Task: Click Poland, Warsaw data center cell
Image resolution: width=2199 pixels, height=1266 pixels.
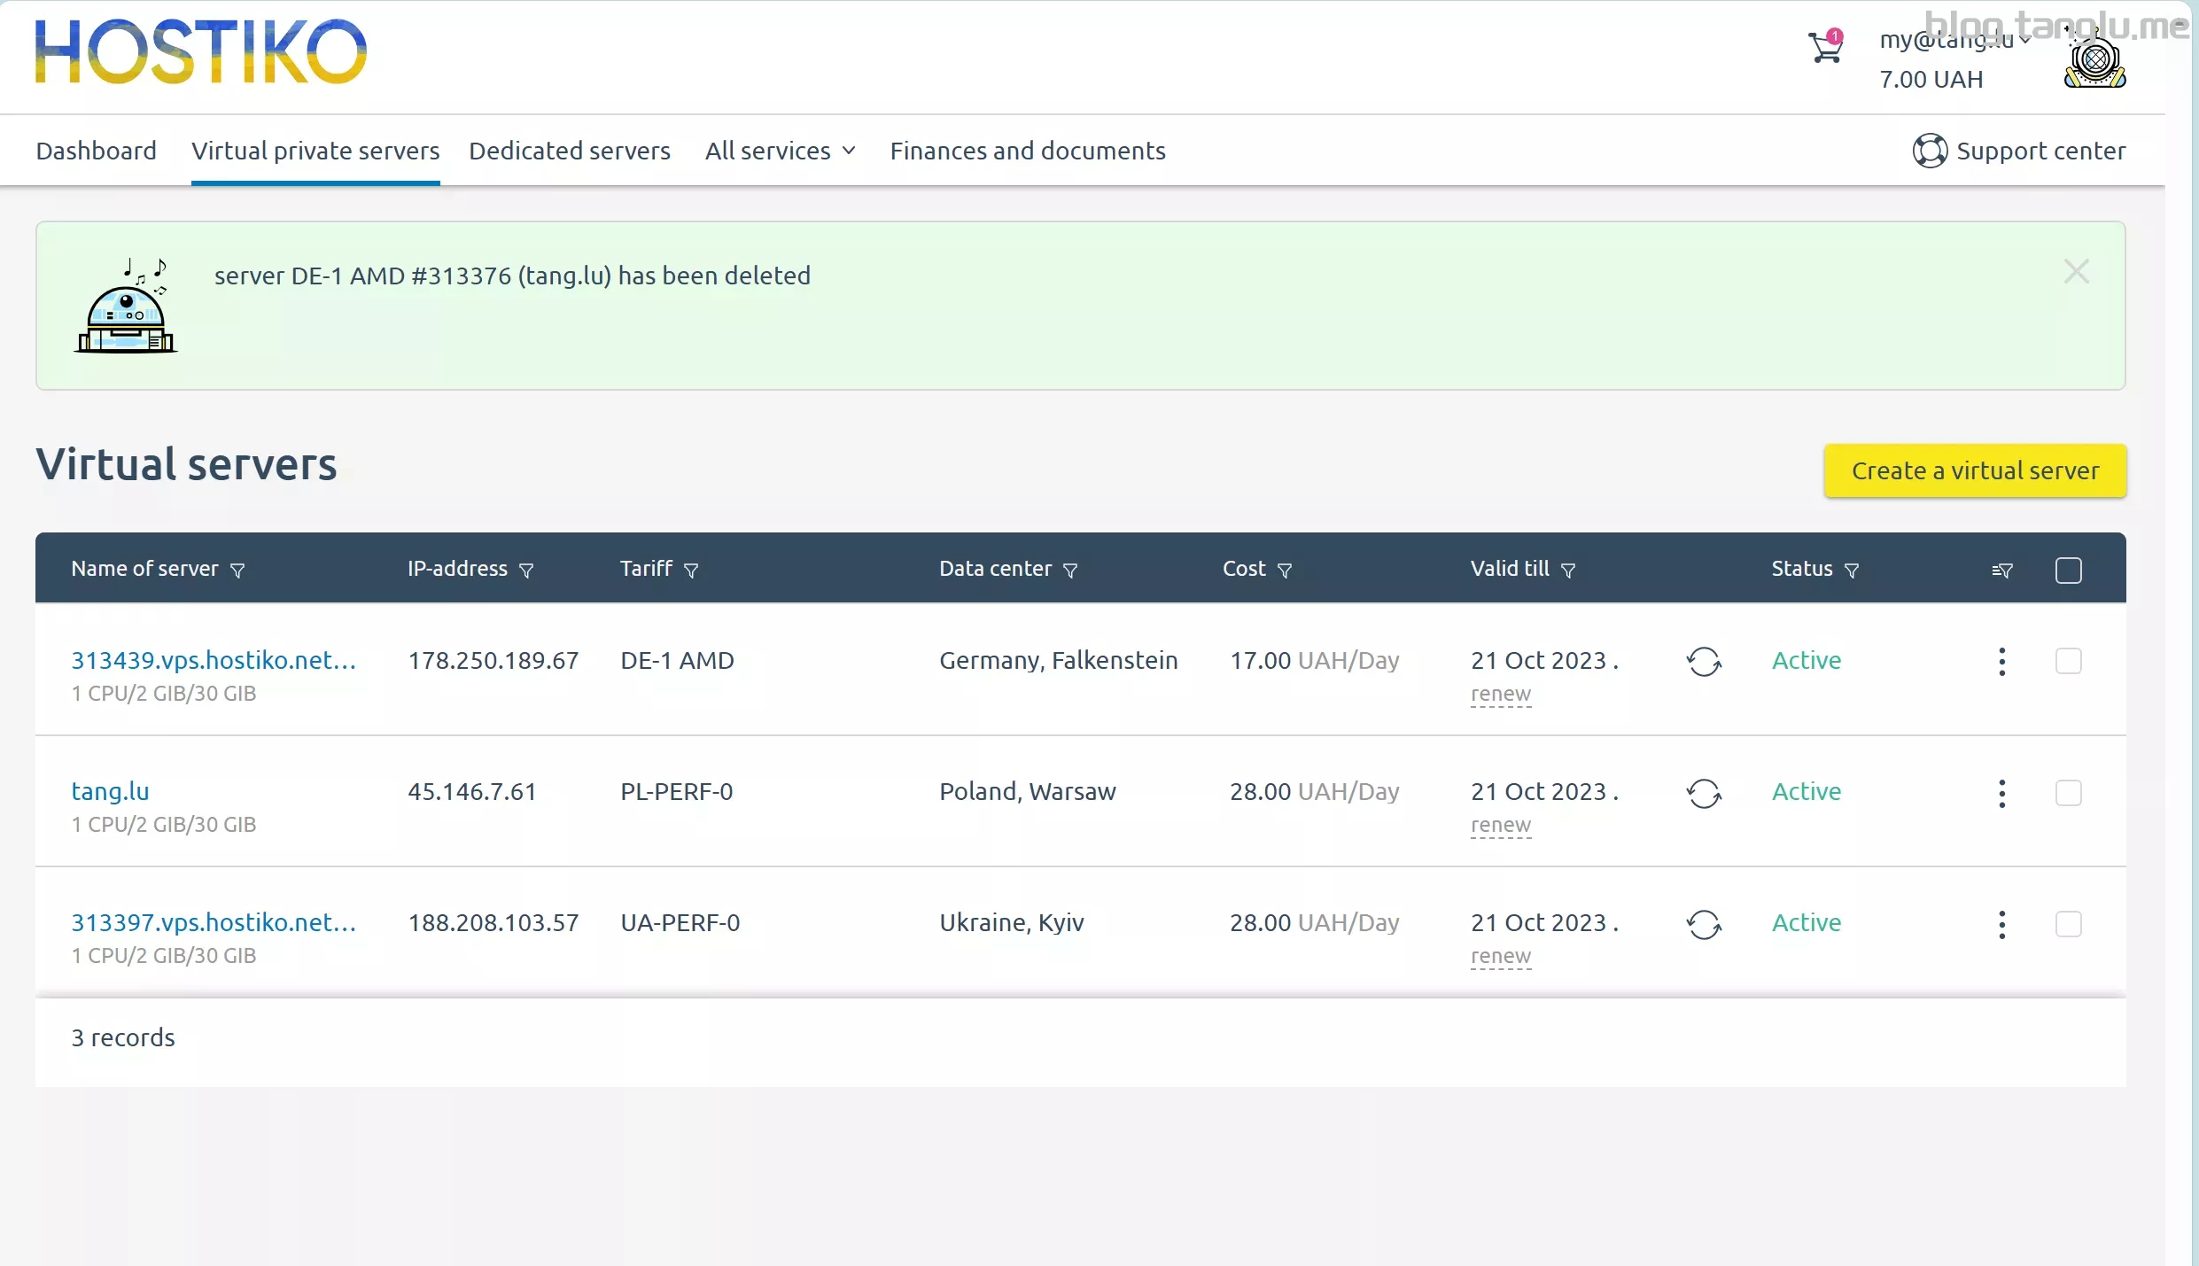Action: pyautogui.click(x=1028, y=791)
